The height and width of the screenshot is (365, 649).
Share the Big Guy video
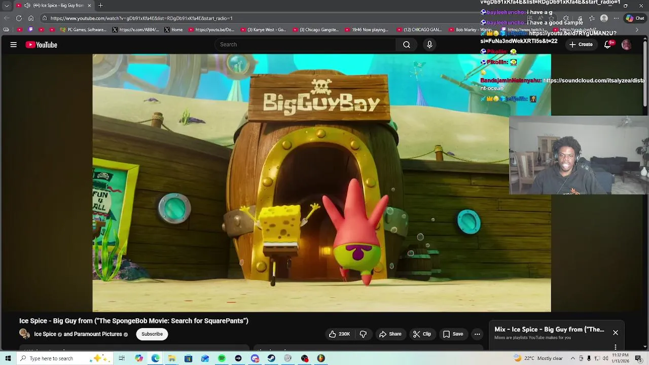[390, 334]
